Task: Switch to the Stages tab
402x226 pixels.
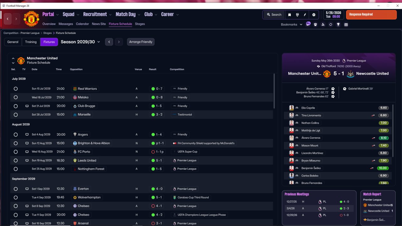Action: click(140, 24)
